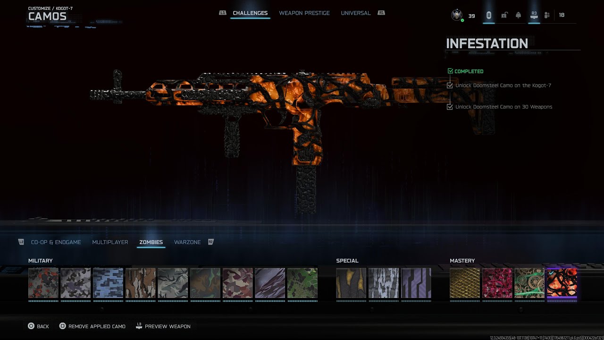
Task: Select the olive-brown swirl Military camo
Action: pyautogui.click(x=205, y=283)
